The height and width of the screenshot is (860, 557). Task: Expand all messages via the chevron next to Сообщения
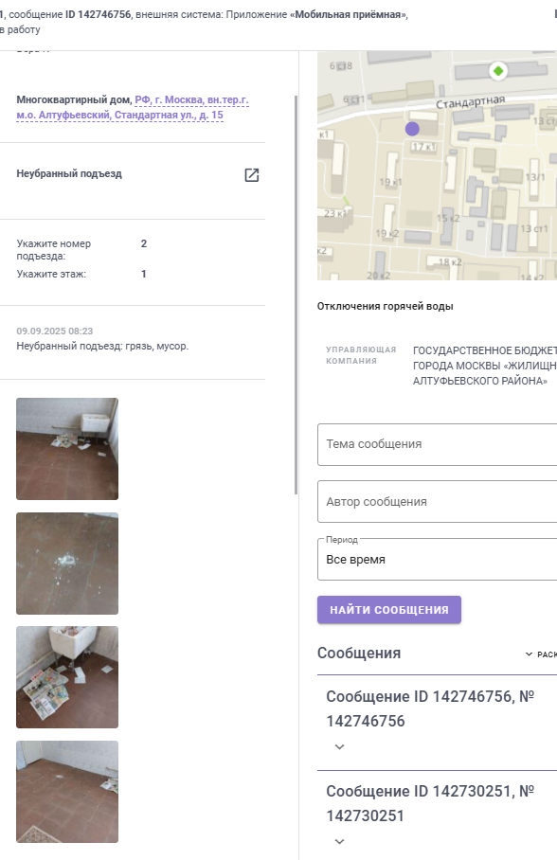click(529, 654)
